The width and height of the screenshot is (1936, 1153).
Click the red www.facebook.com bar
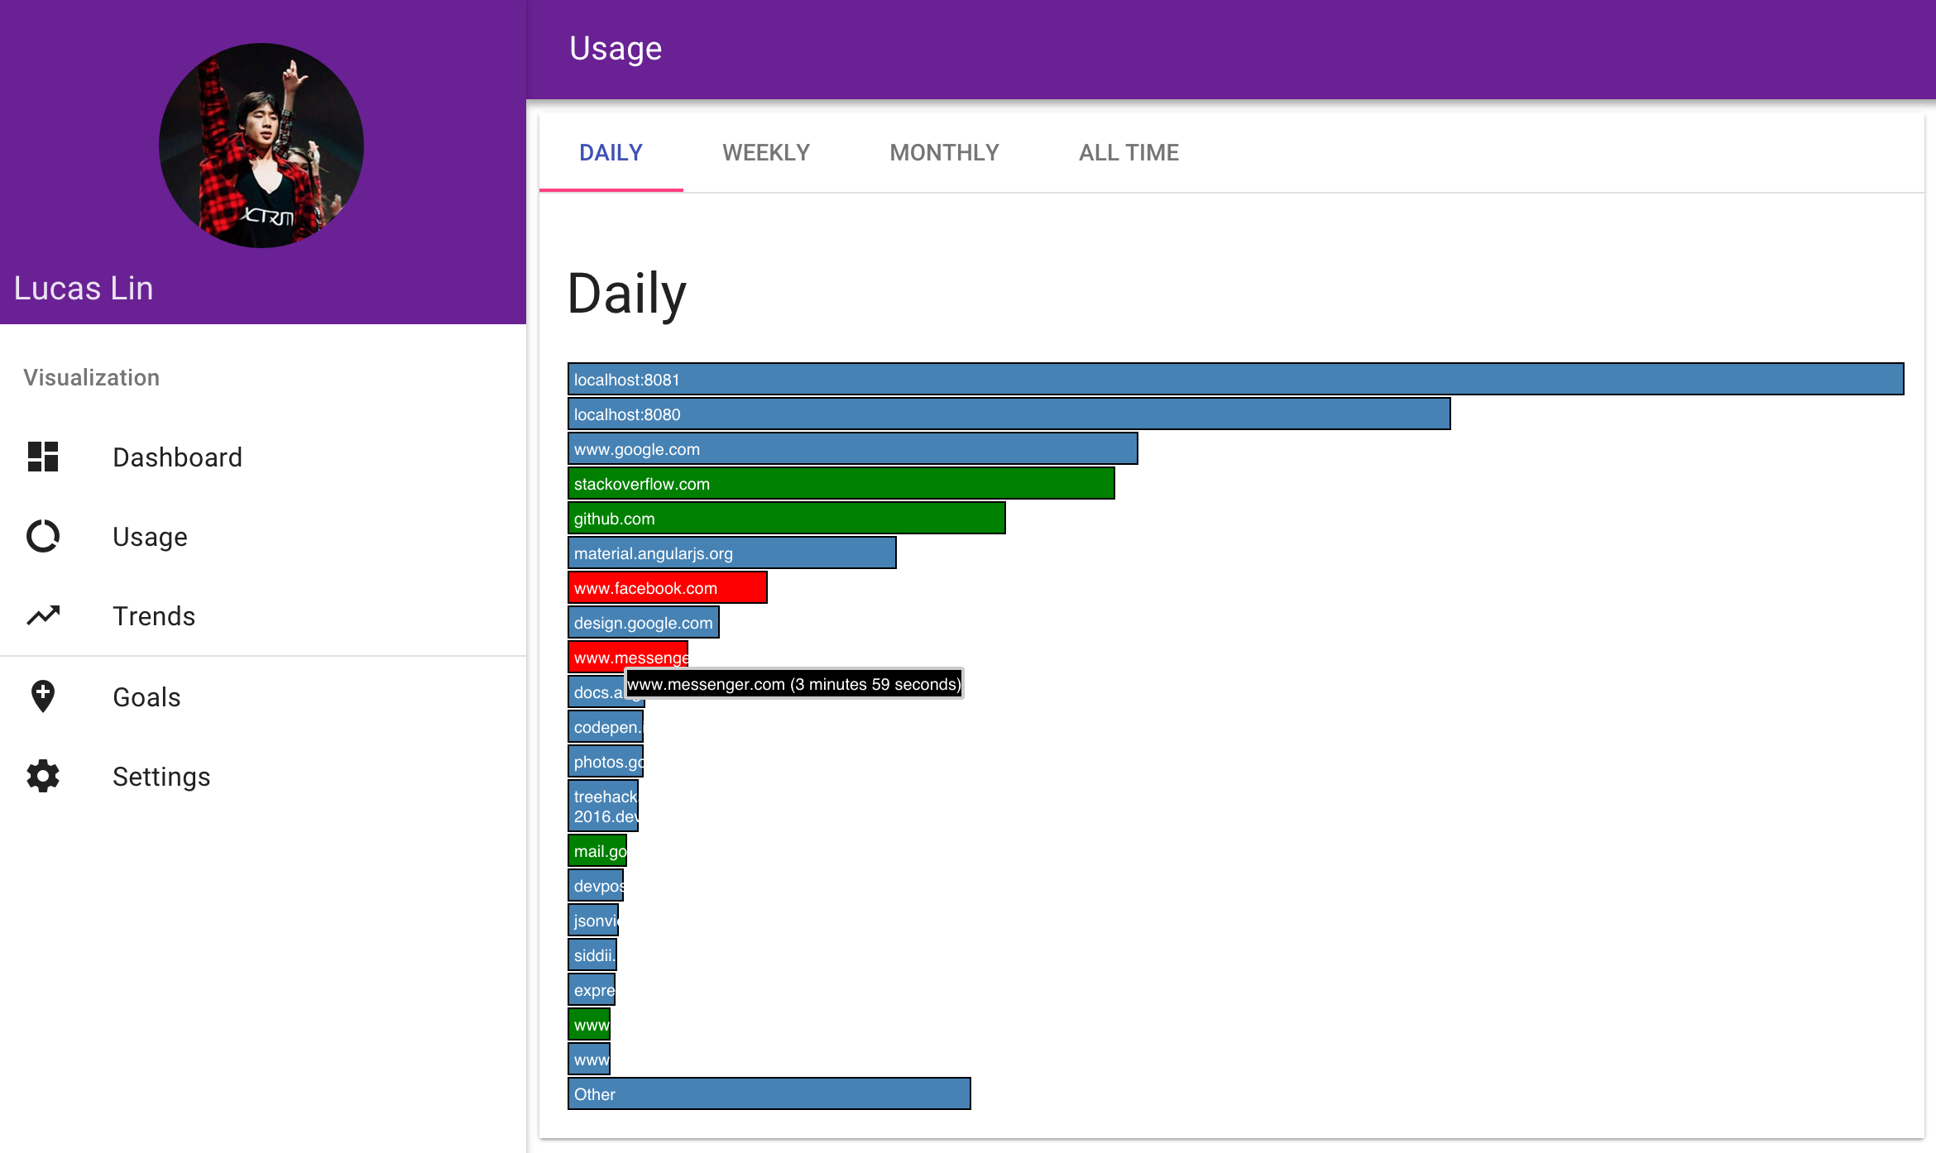667,587
